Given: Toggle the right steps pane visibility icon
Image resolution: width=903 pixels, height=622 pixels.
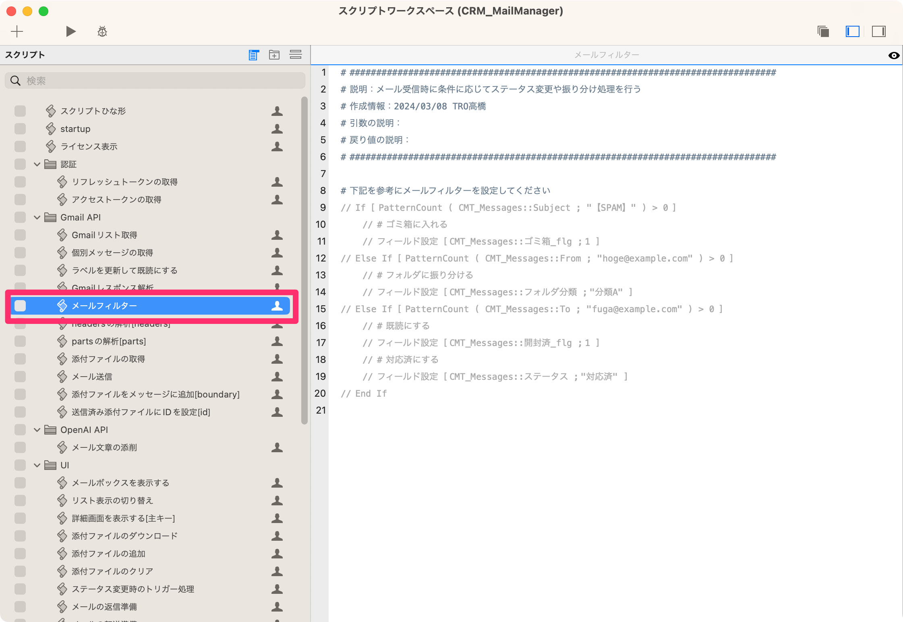Looking at the screenshot, I should coord(879,31).
